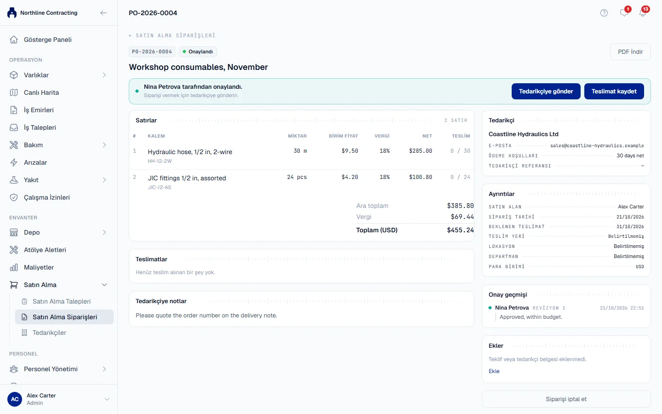This screenshot has height=414, width=662.
Task: Click the Maliyetler bar chart icon
Action: [14, 267]
